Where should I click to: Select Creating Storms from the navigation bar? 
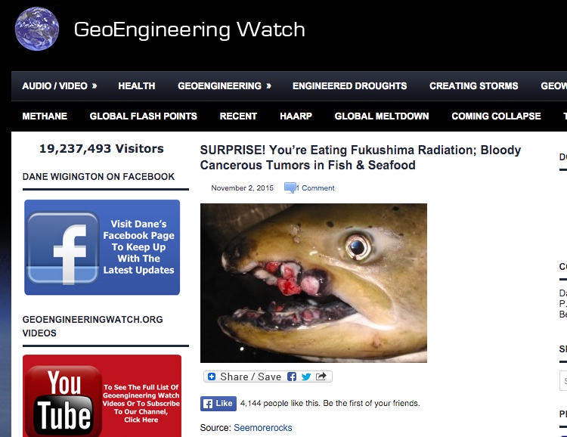pyautogui.click(x=474, y=85)
